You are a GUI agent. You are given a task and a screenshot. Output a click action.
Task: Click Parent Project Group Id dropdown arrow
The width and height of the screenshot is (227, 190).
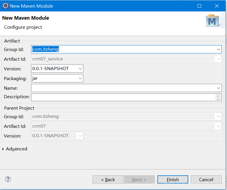point(218,116)
